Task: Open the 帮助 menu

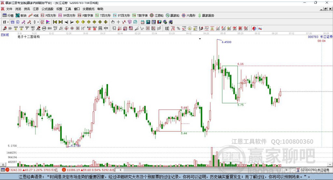Action: coord(100,9)
